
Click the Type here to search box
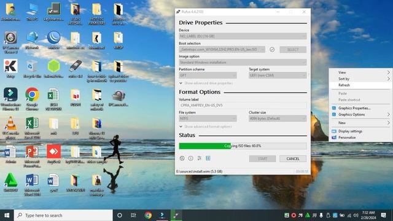click(63, 215)
